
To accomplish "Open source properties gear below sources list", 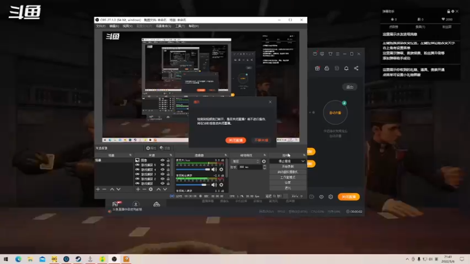I will [x=151, y=189].
